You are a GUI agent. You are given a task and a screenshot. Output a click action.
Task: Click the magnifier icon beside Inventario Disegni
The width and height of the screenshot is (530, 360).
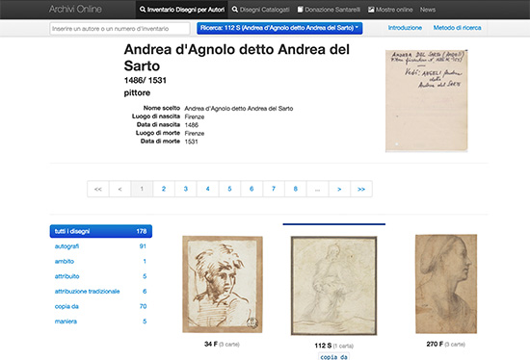(x=143, y=10)
